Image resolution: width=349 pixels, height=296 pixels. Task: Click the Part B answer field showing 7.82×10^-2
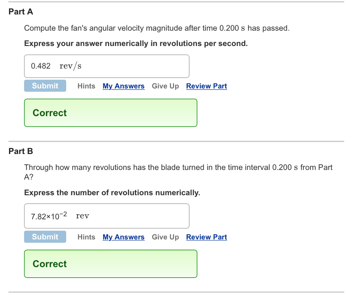(106, 216)
